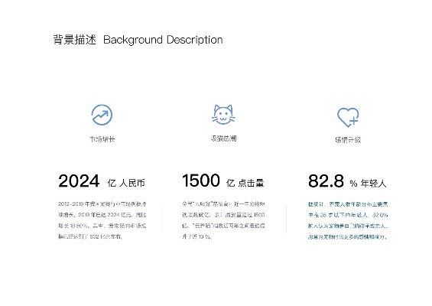432x306 pixels.
Task: Click the paragraph beginning 2012–2019 年
Action: [102, 220]
